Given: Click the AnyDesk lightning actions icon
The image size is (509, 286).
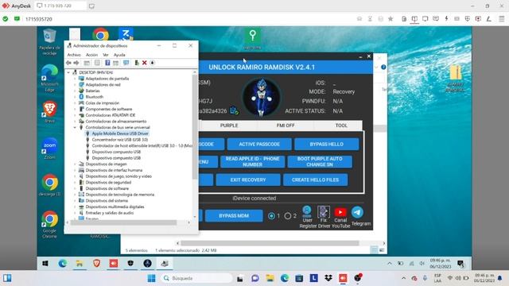Looking at the screenshot, I should click(x=446, y=19).
